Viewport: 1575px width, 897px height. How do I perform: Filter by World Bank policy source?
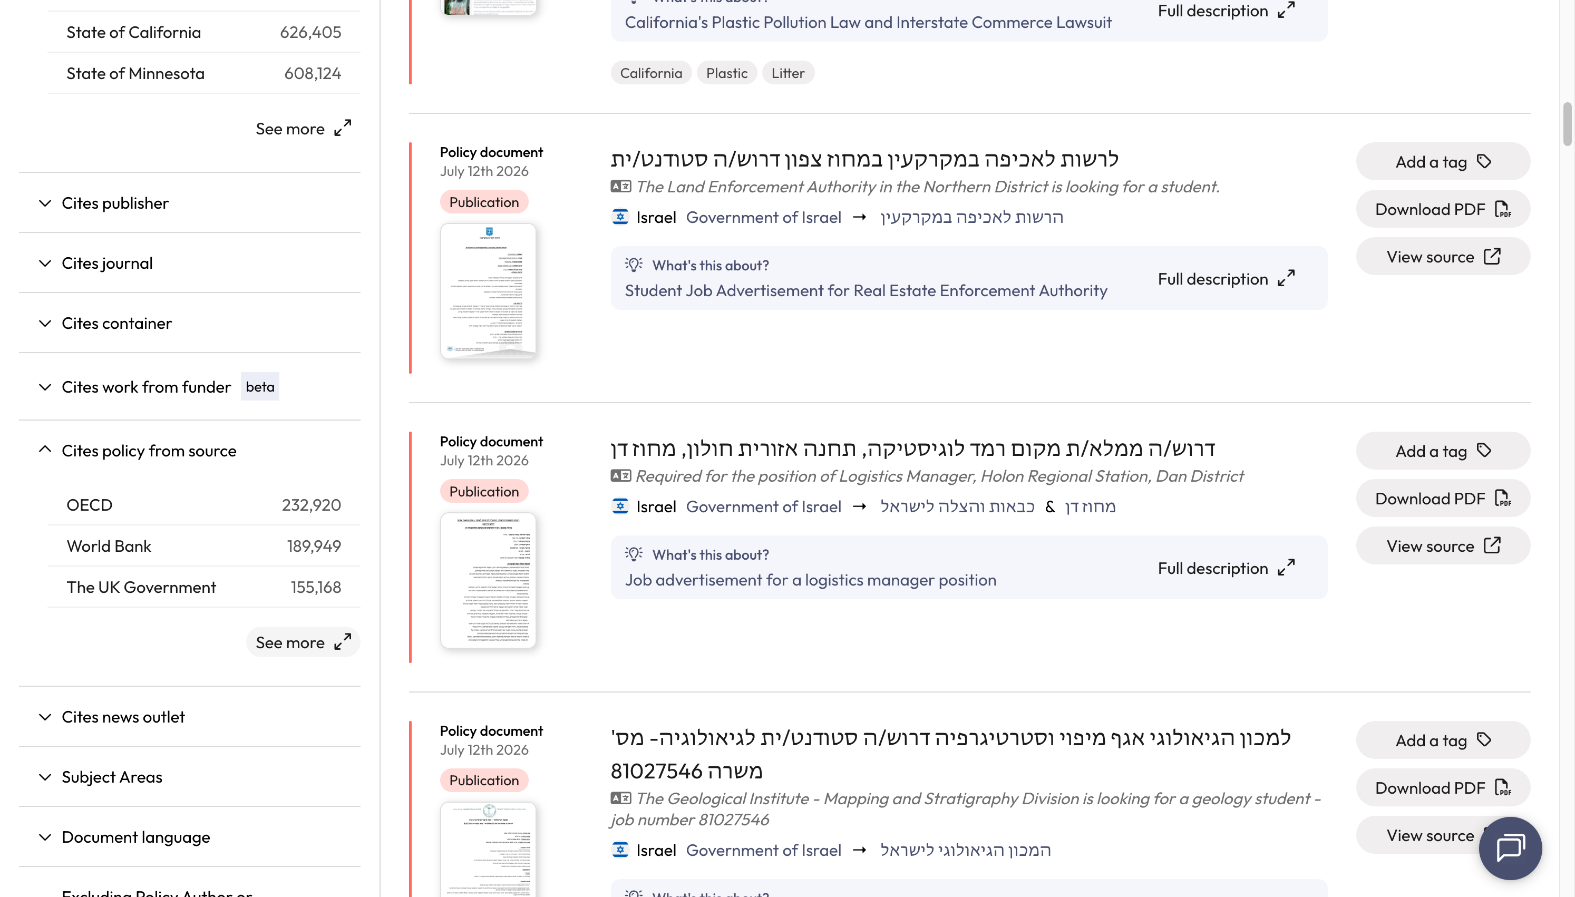coord(204,546)
